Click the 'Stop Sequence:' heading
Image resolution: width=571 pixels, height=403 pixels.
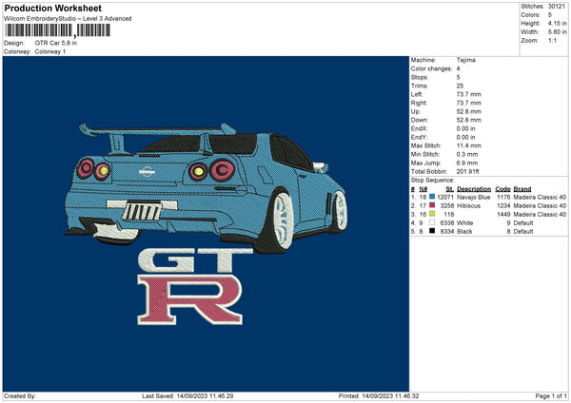[433, 181]
